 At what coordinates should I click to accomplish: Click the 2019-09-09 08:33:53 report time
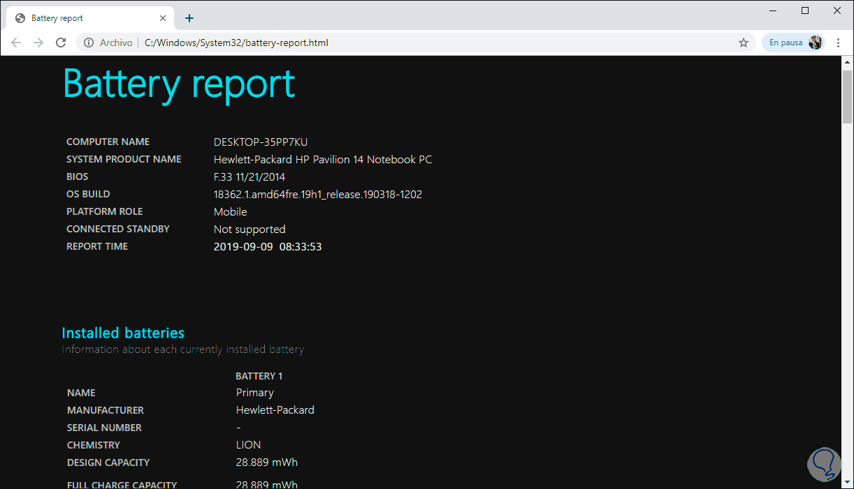[x=268, y=247]
